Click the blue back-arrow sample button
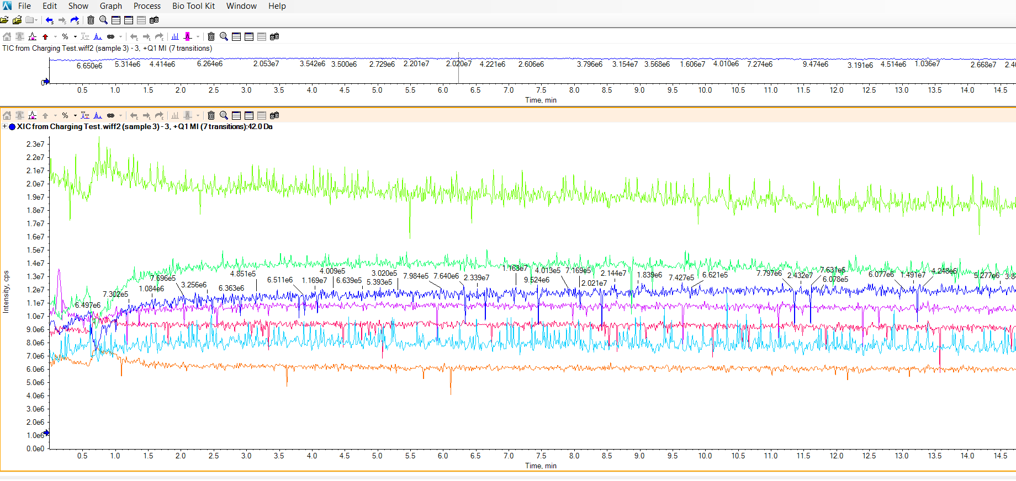Viewport: 1016px width, 481px height. [x=50, y=20]
